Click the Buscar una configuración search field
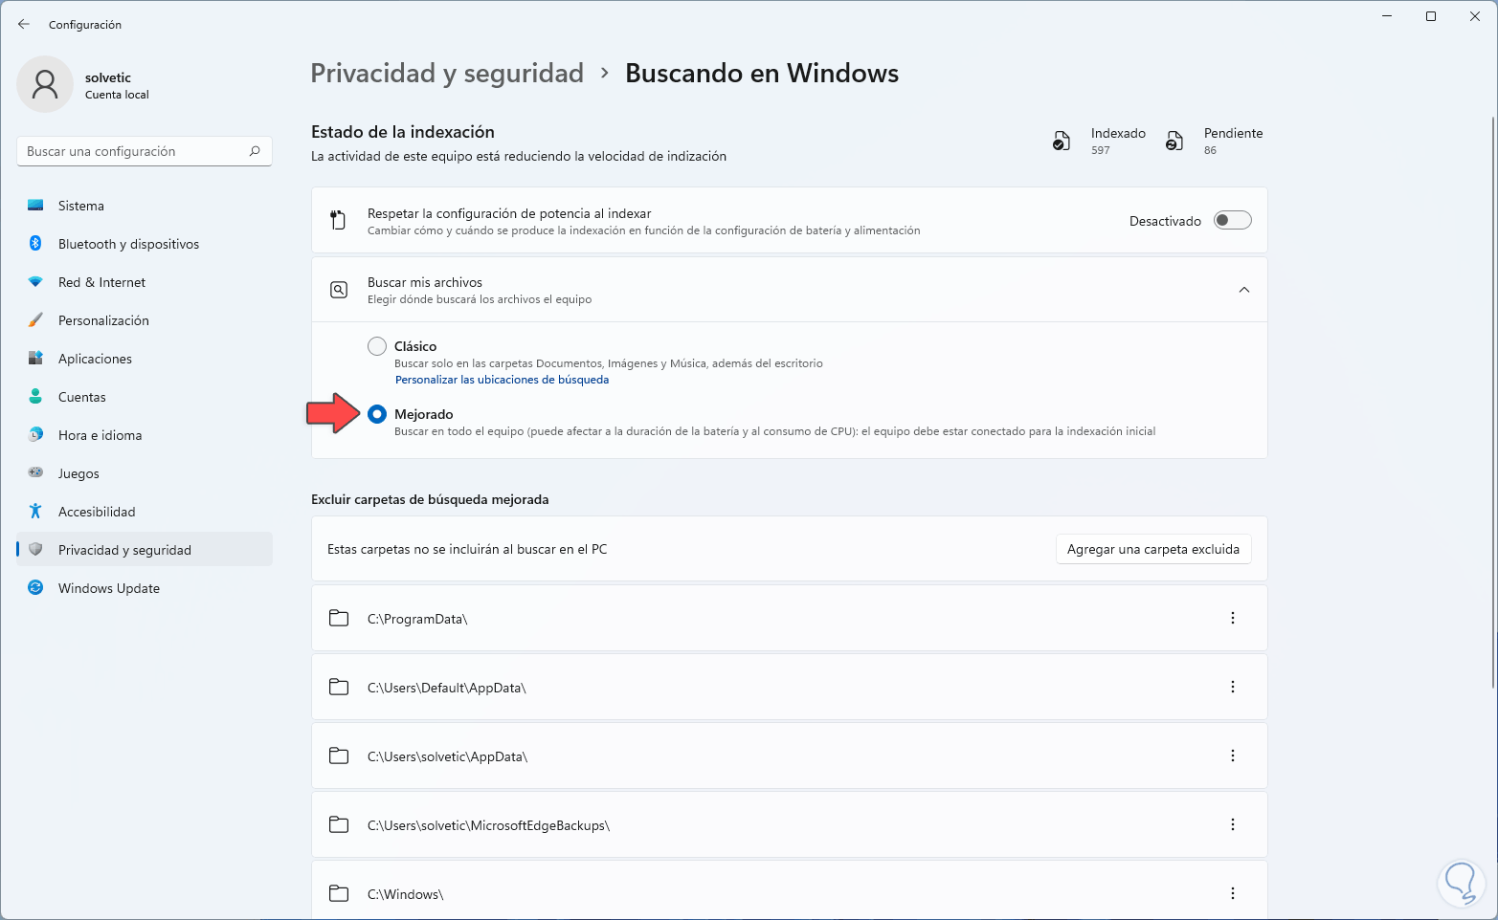The height and width of the screenshot is (920, 1498). pos(134,151)
